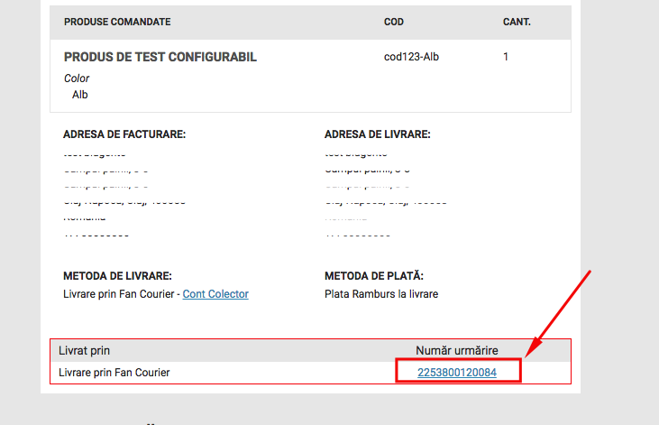The width and height of the screenshot is (659, 425).
Task: Click the PRODUSE COMANDATE column header
Action: (117, 22)
